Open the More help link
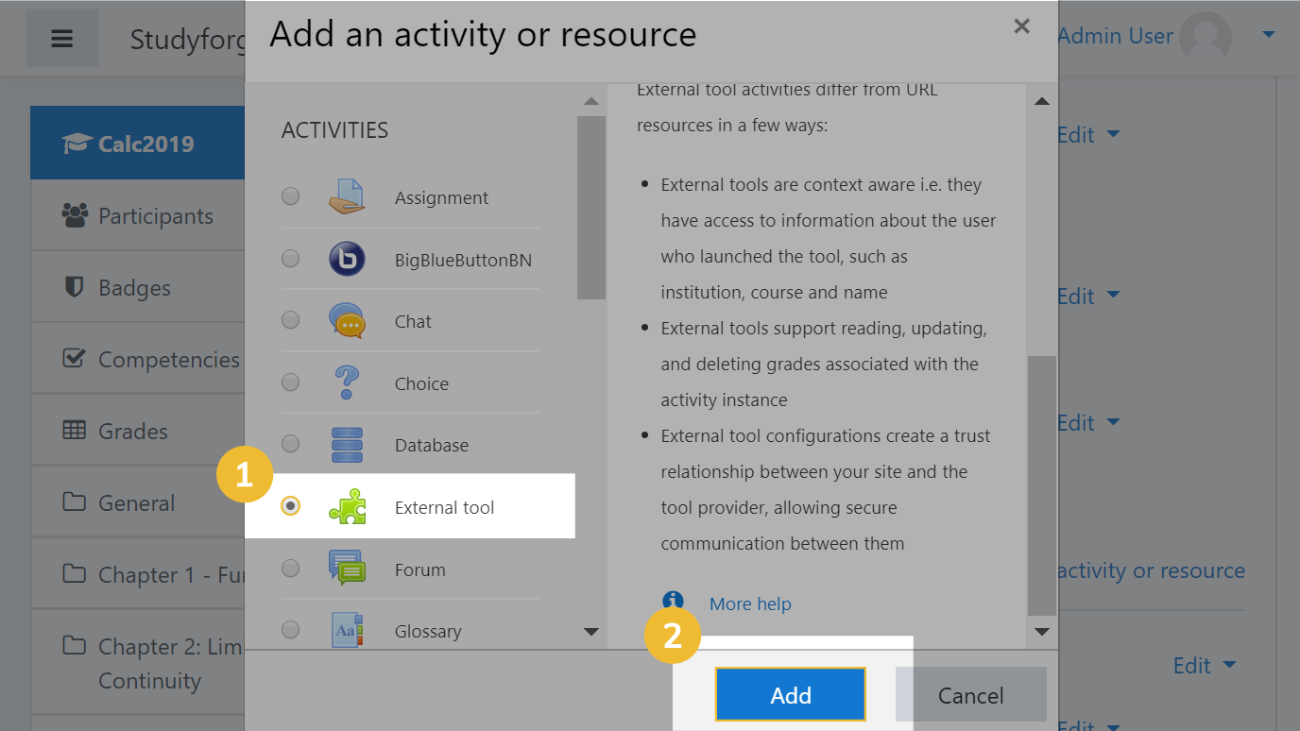 749,603
